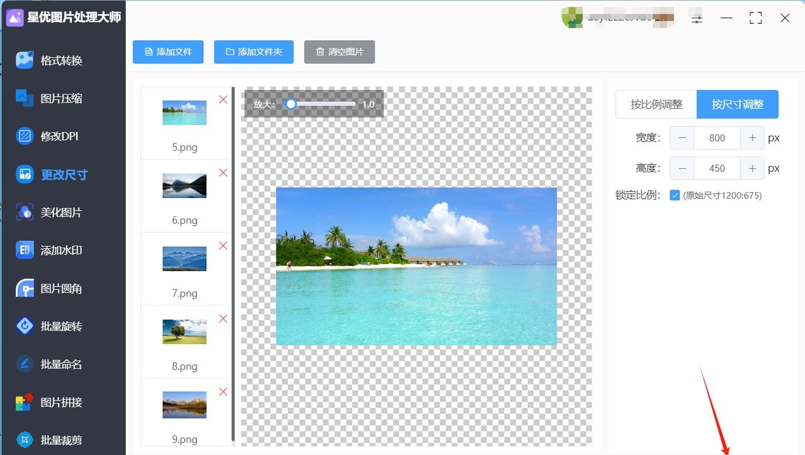Increase the 高度 height with plus button

(752, 168)
